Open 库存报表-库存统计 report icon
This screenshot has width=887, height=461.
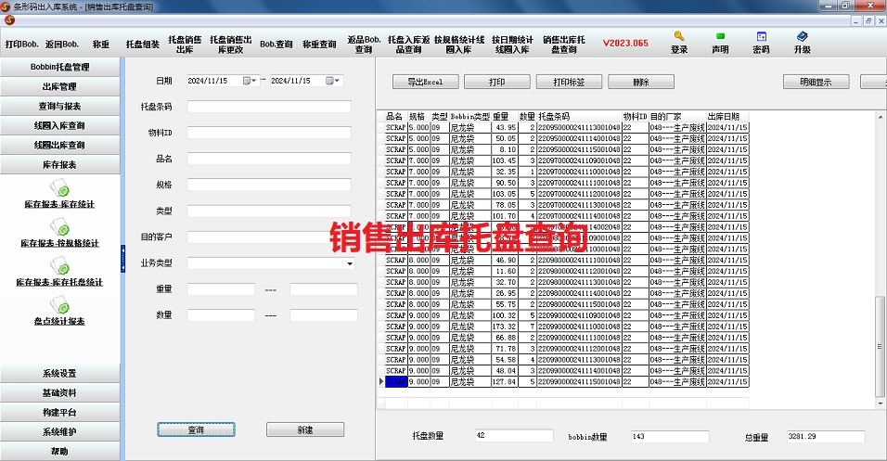pyautogui.click(x=59, y=190)
